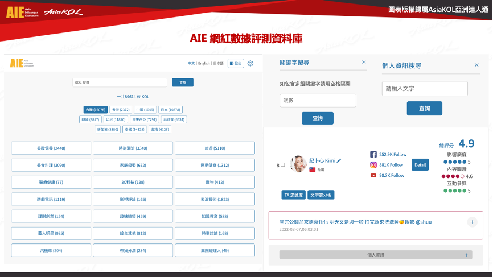Choose the 美食料理 (3090) category
493x277 pixels.
coord(51,165)
